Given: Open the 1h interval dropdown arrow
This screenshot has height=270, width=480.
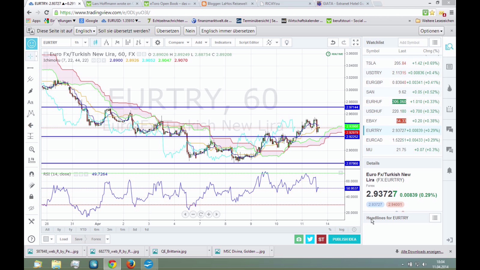Looking at the screenshot, I should click(x=85, y=42).
